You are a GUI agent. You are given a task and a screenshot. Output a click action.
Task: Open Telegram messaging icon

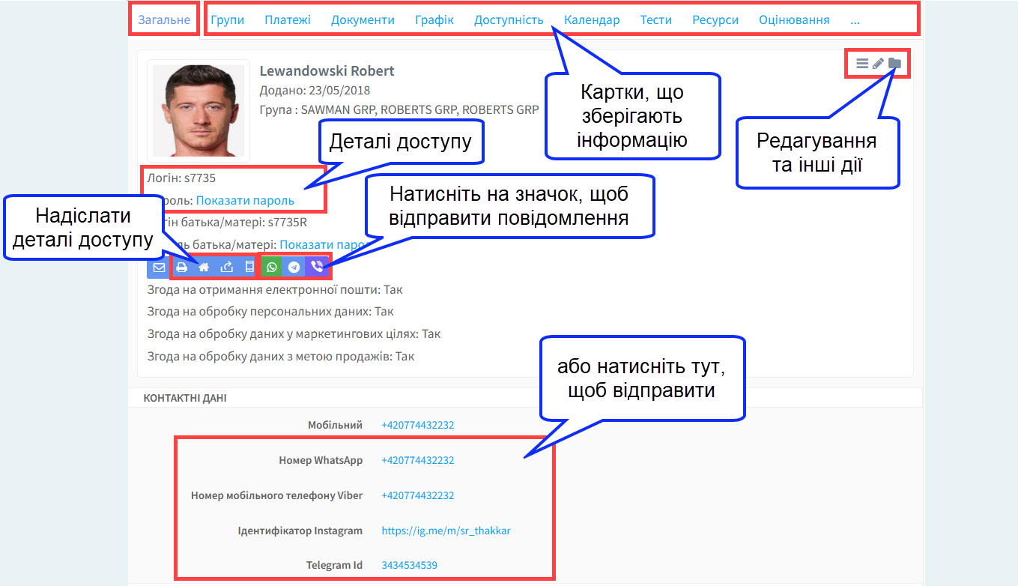294,266
